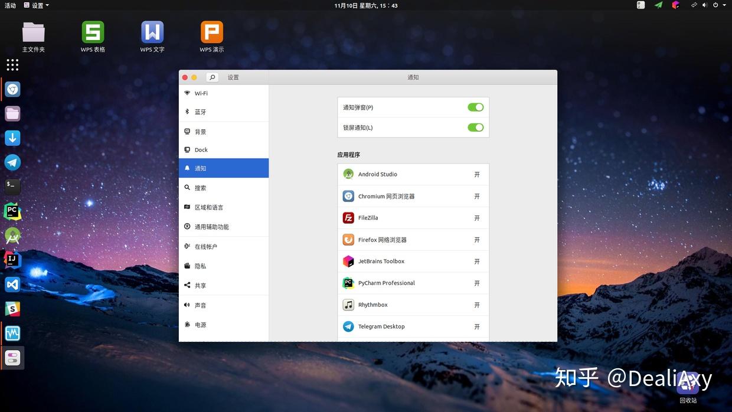Click 开 next to Firefox 网络浏览器
Screen dimensions: 732x412
click(476, 240)
